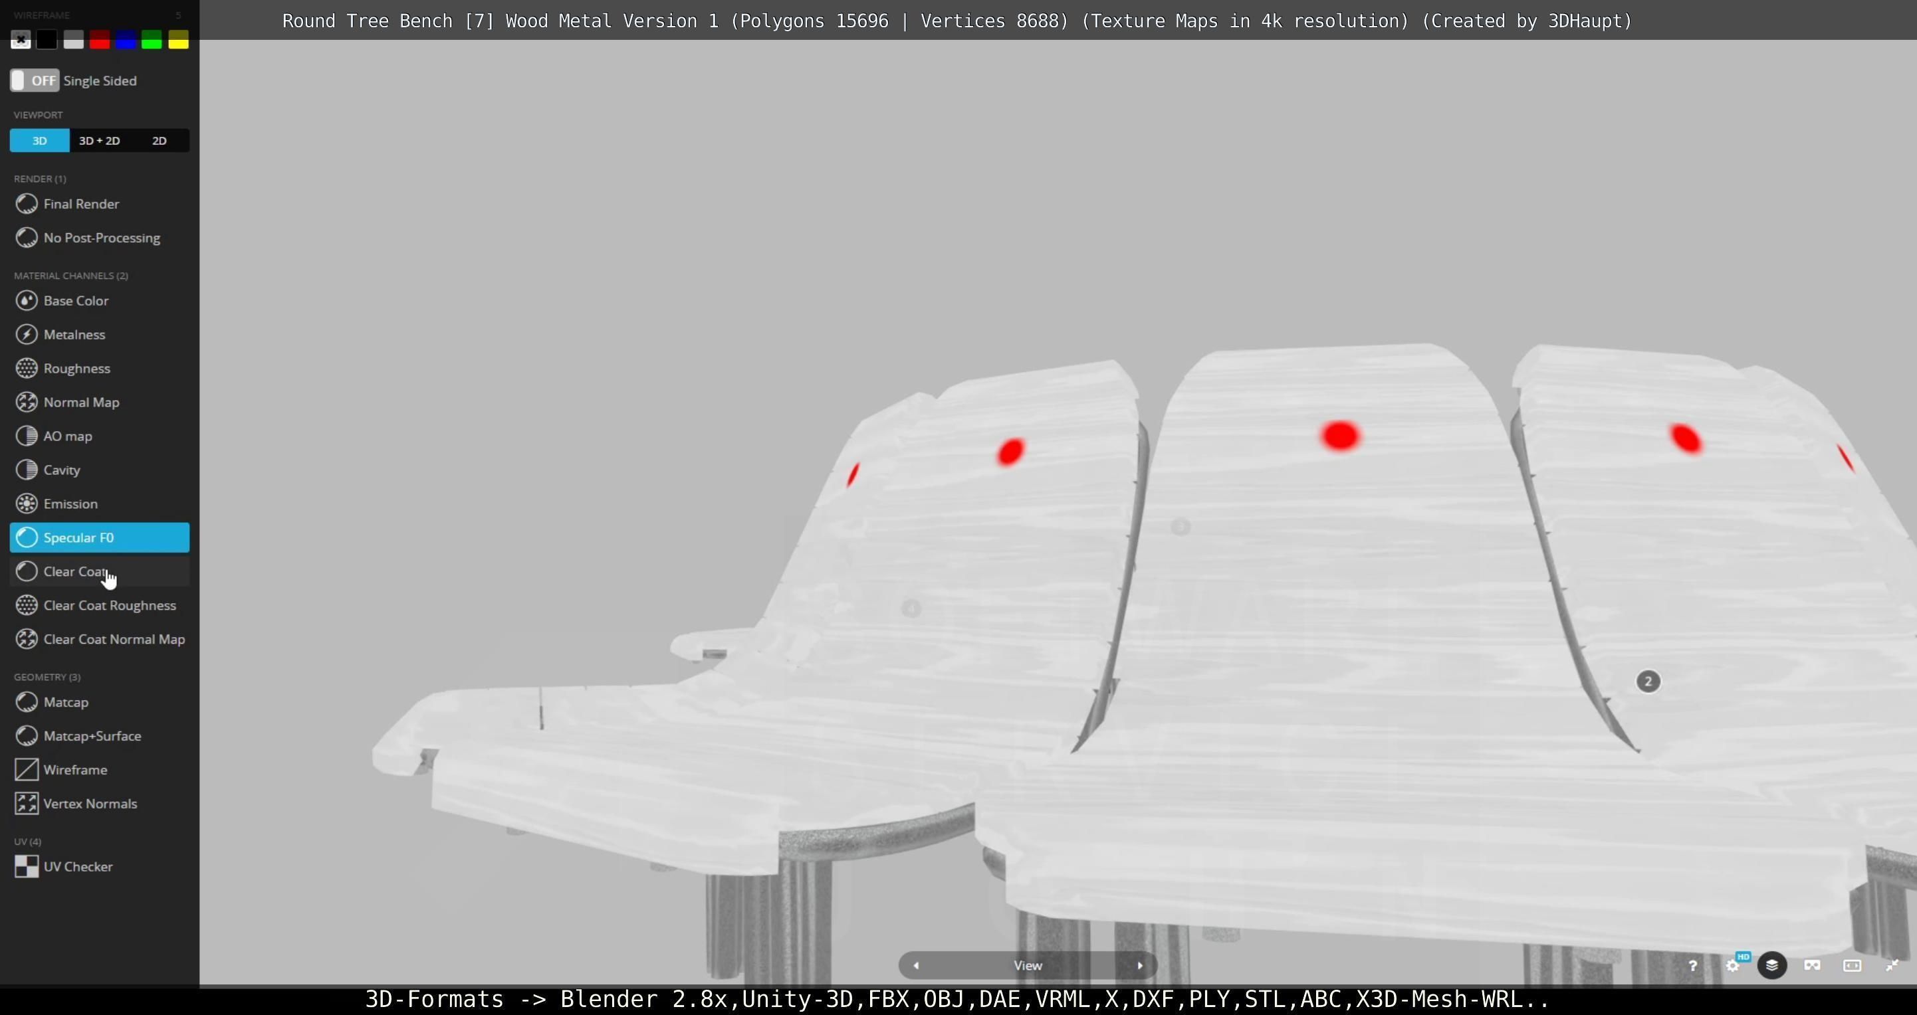Click annotation marker number 2
1917x1015 pixels.
click(x=1648, y=681)
